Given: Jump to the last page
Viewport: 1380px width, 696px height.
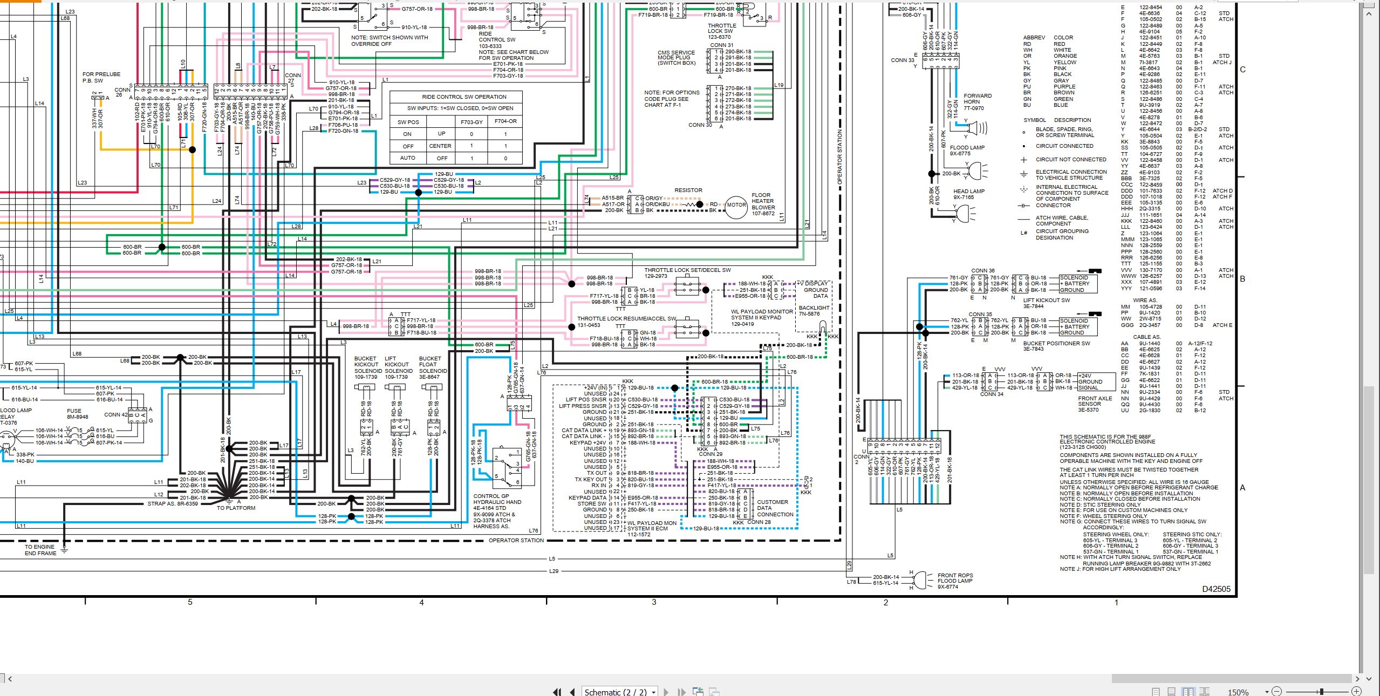Looking at the screenshot, I should [681, 692].
